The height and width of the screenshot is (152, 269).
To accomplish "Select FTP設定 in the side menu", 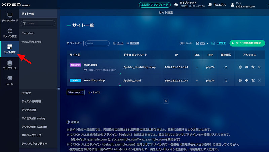I will (x=26, y=93).
